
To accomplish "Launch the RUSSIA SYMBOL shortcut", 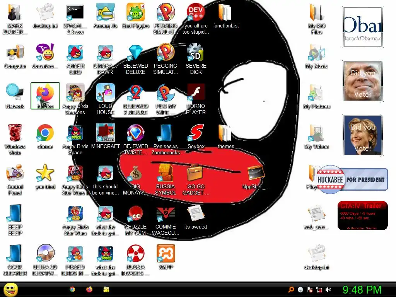I will pos(166,179).
